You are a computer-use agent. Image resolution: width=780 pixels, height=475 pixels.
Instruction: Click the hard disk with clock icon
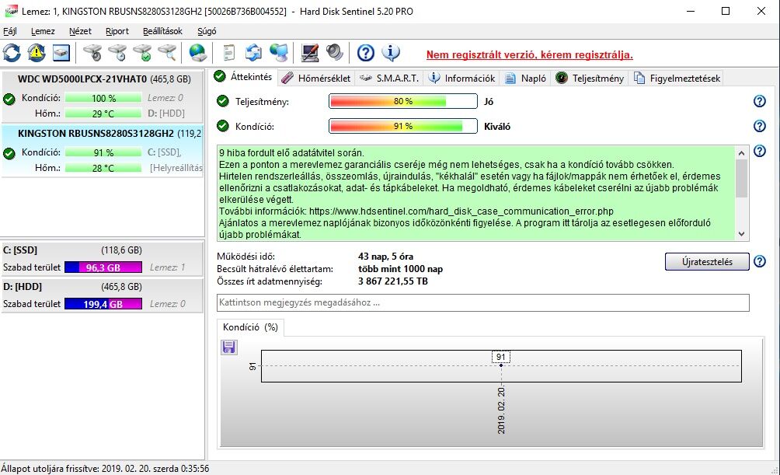tap(118, 53)
